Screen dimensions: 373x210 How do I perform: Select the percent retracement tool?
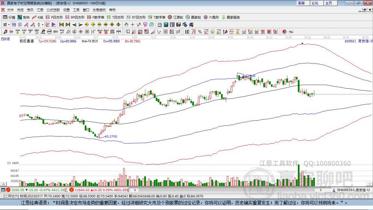200,32
